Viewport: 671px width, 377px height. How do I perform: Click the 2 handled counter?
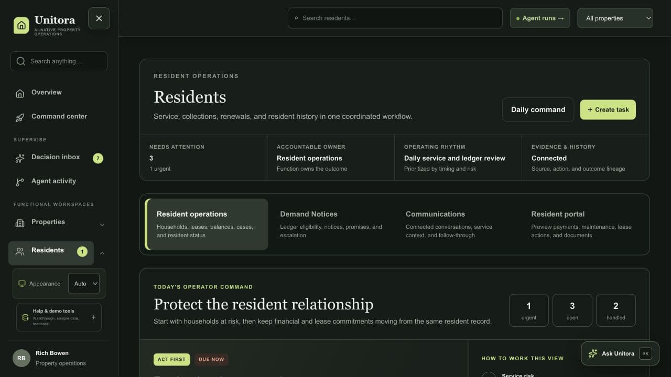coord(616,311)
